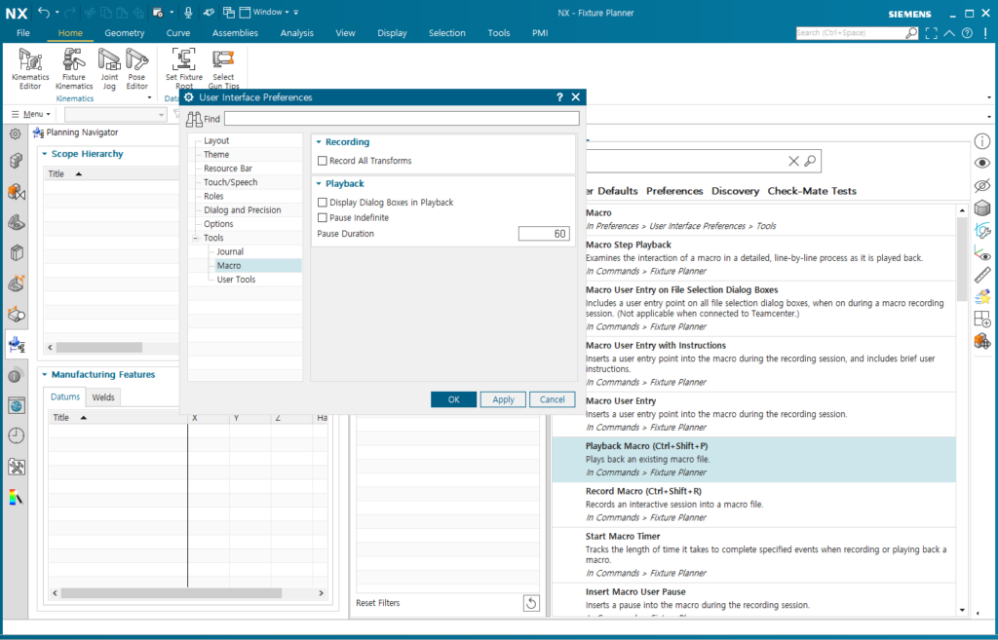Open the Joint Jog tool
Image resolution: width=998 pixels, height=640 pixels.
[109, 69]
